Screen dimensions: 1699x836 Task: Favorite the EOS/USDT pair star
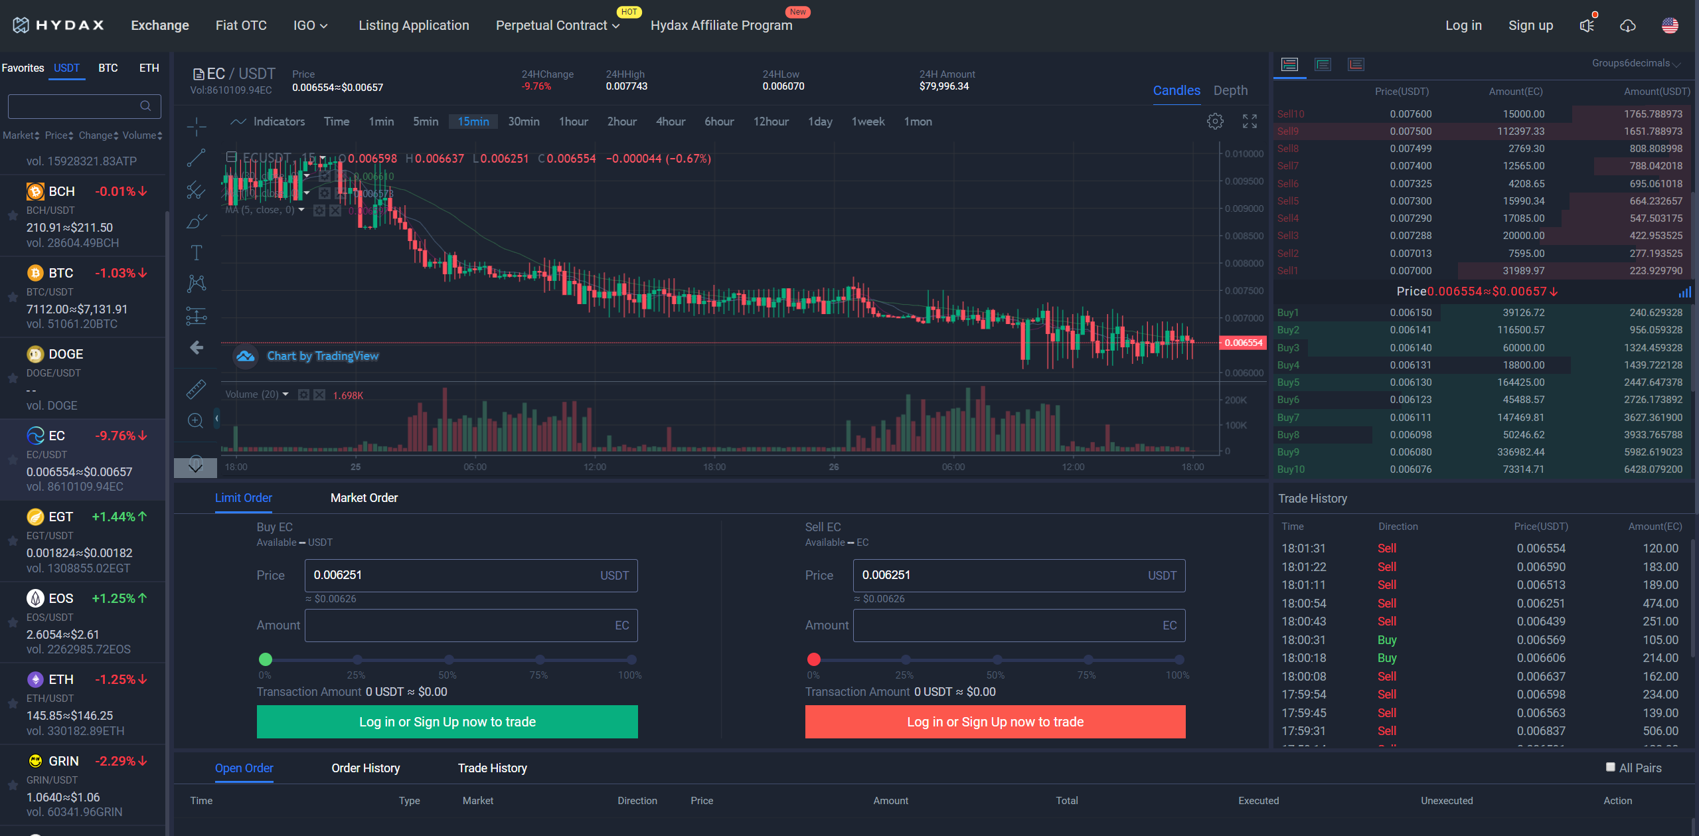pyautogui.click(x=13, y=623)
